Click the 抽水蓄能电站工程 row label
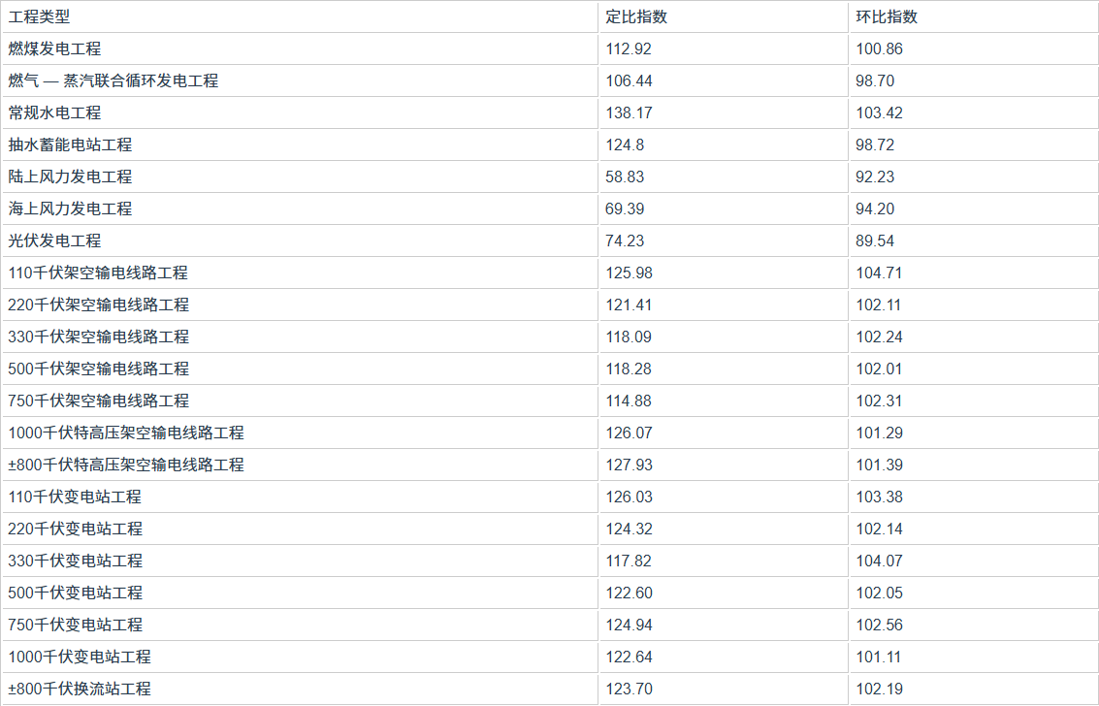This screenshot has height=706, width=1099. (x=71, y=144)
